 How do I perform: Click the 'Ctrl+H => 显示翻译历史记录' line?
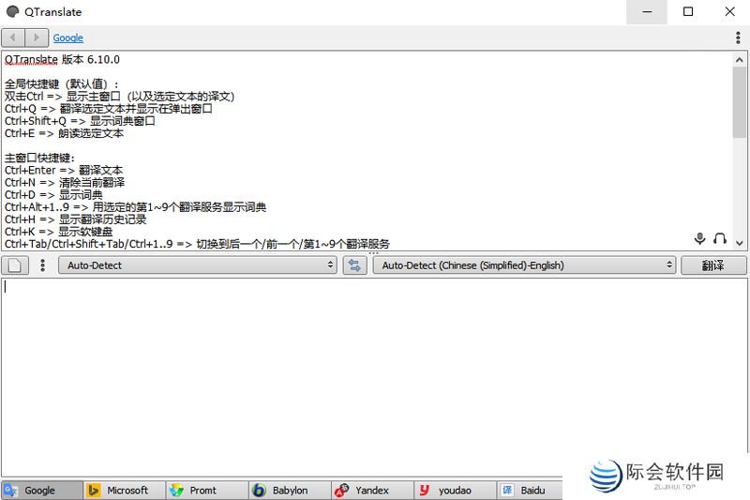click(x=76, y=220)
